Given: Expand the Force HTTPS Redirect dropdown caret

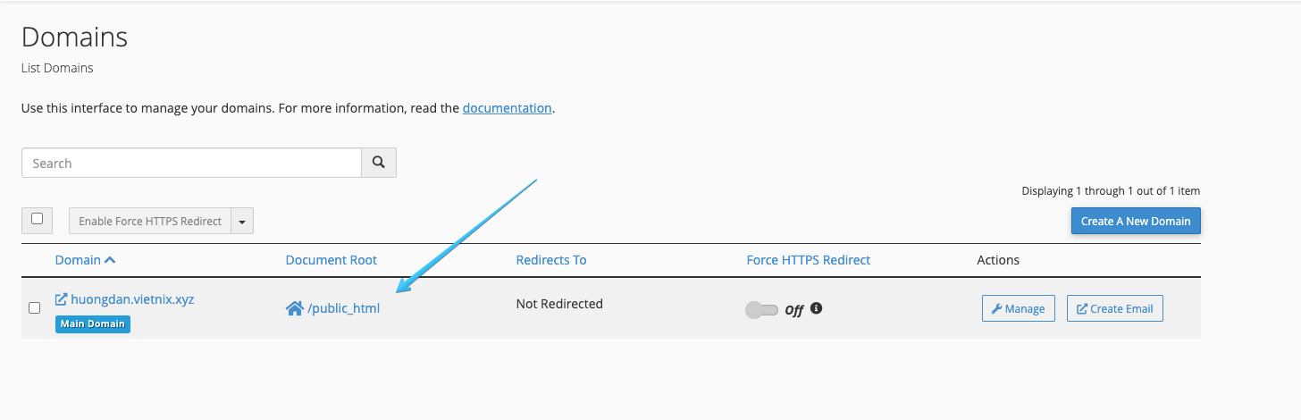Looking at the screenshot, I should coord(242,222).
